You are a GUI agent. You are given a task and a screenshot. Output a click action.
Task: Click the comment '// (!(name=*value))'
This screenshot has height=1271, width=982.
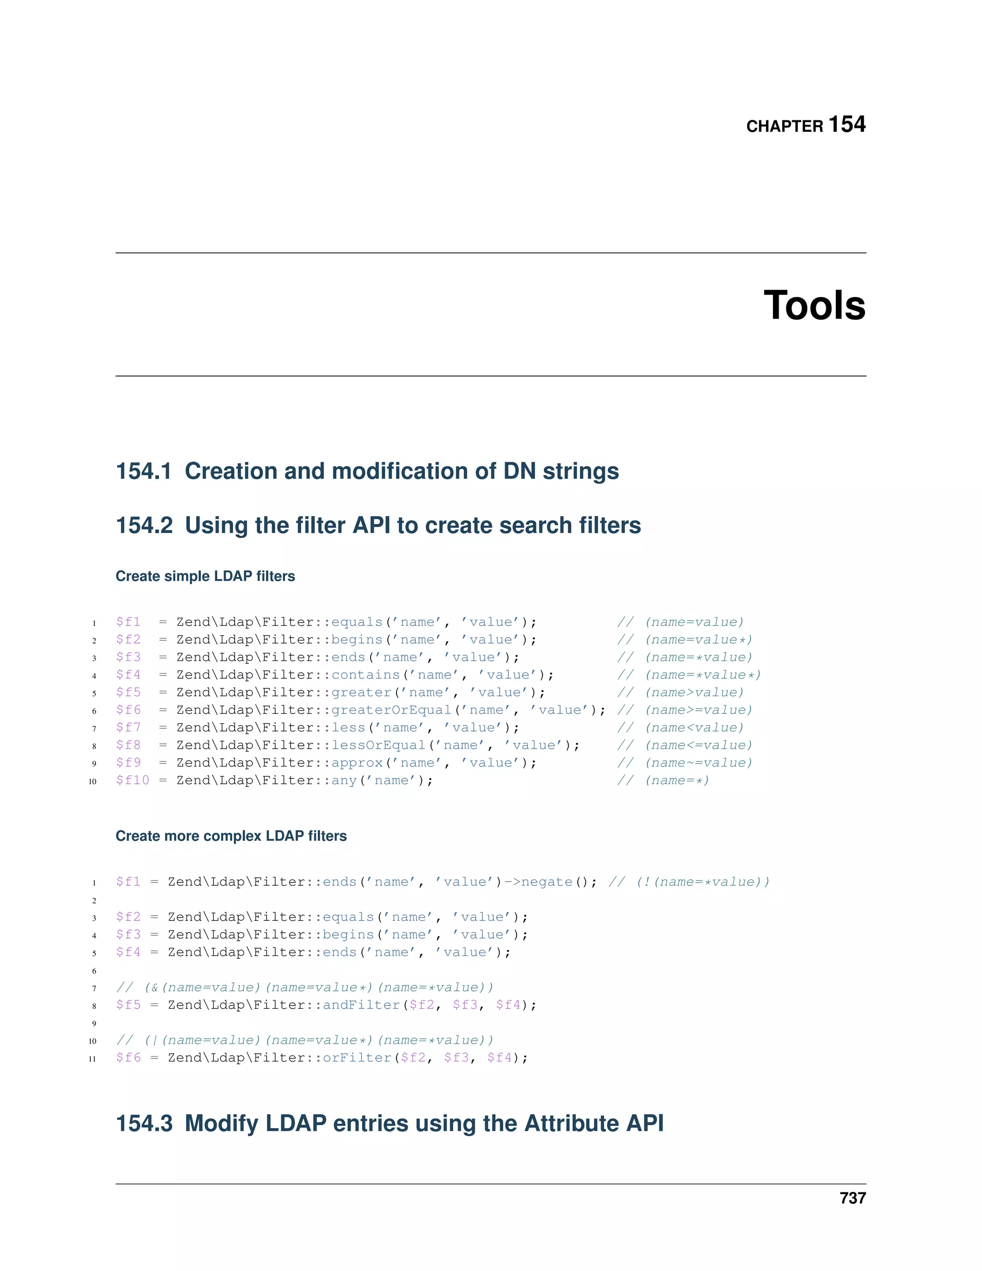(690, 882)
